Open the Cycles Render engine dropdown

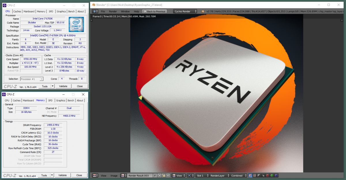pos(185,11)
